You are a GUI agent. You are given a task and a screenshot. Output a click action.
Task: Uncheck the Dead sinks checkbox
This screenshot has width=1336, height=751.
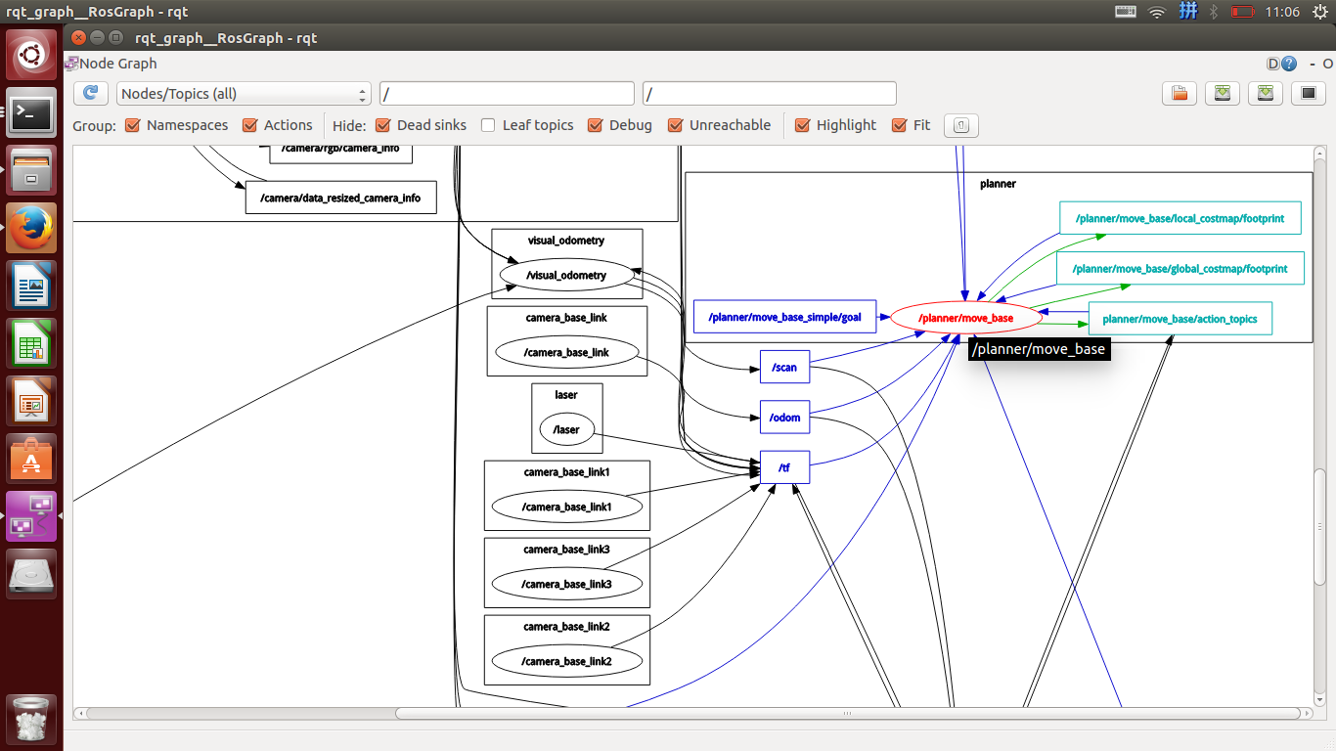[x=383, y=125]
